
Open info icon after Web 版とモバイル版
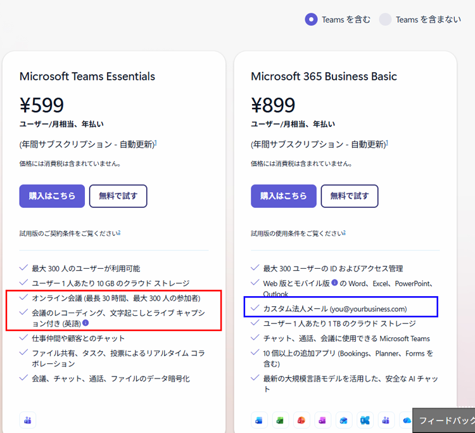pyautogui.click(x=334, y=283)
